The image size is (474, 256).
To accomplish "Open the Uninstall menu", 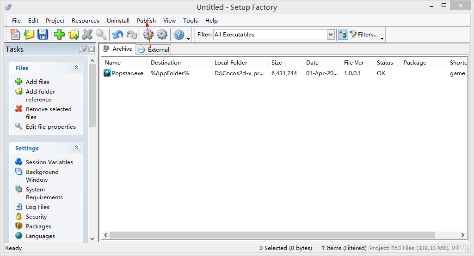I will [x=118, y=20].
